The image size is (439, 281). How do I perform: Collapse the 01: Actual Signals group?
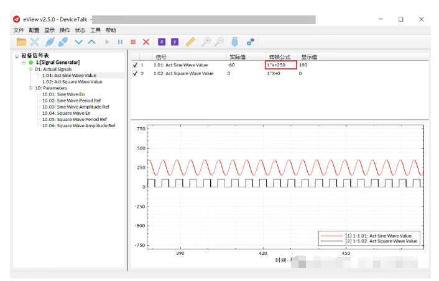(31, 69)
